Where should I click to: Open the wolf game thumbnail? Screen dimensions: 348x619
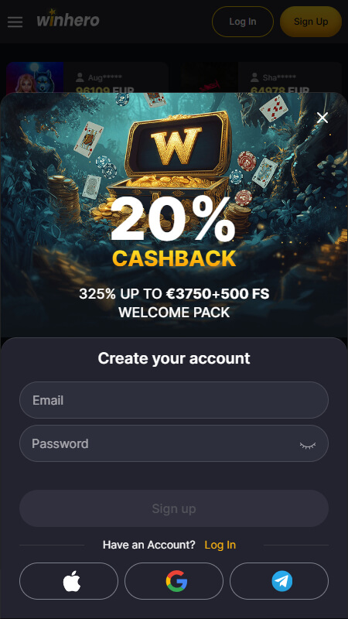(x=35, y=77)
